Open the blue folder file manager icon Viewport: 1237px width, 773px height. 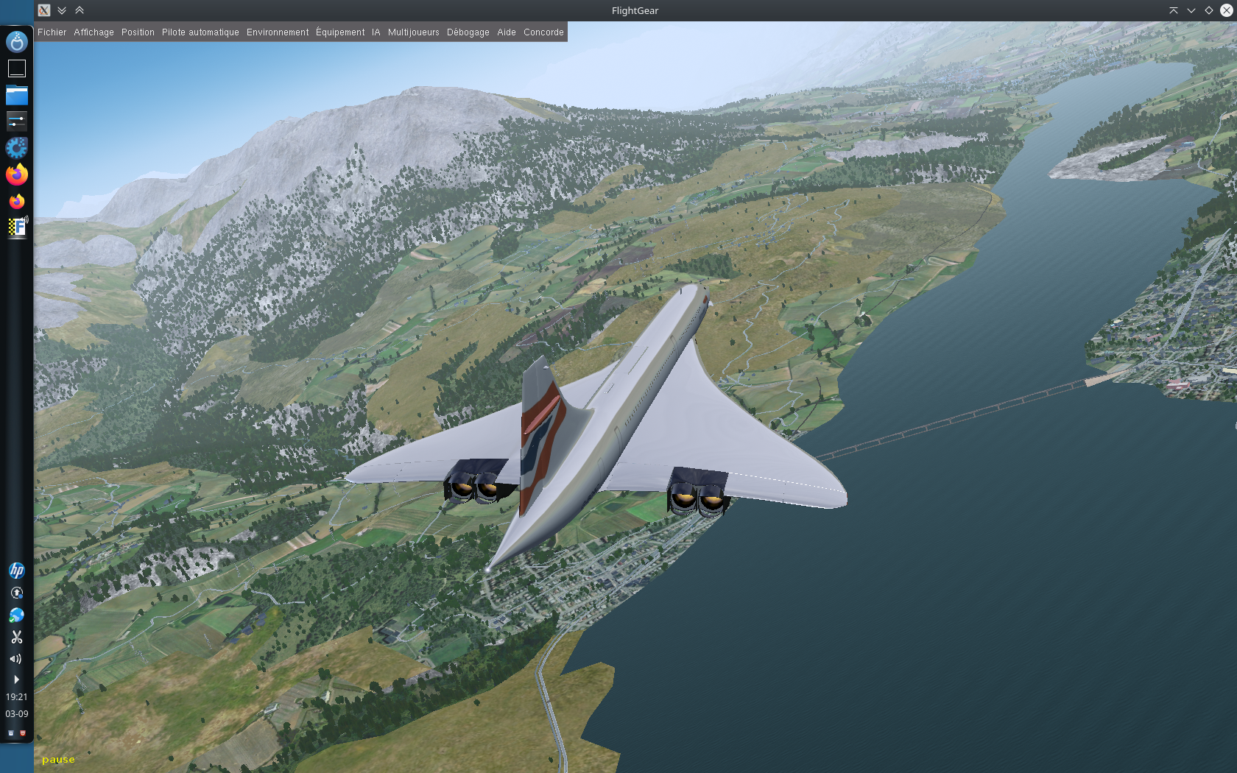(x=16, y=95)
